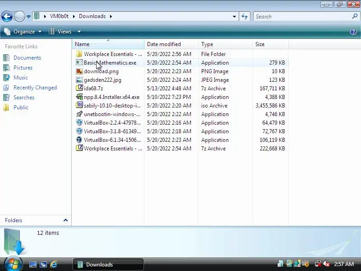Click the File Folder type cell
The height and width of the screenshot is (271, 361).
point(213,54)
